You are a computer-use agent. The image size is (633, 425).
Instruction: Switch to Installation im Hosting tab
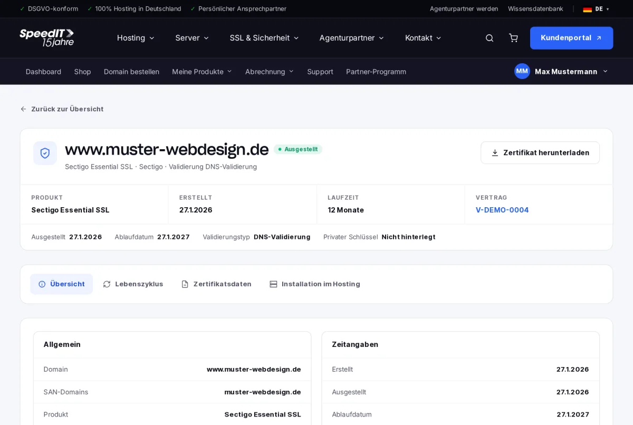click(x=314, y=284)
